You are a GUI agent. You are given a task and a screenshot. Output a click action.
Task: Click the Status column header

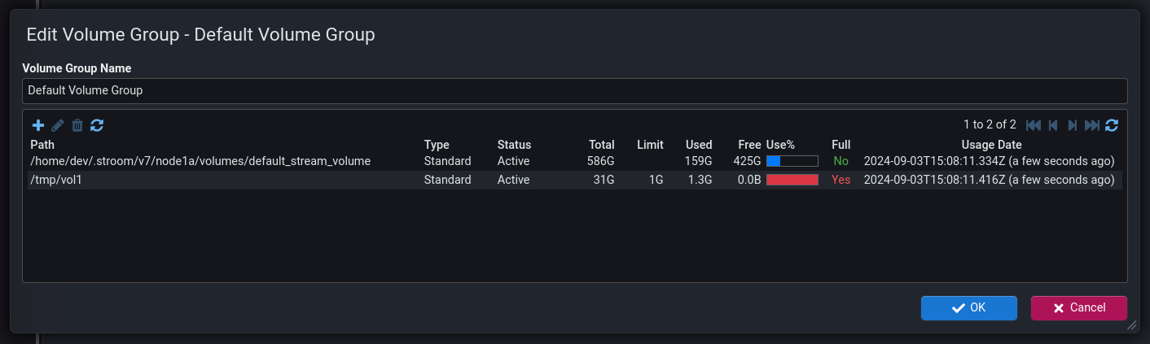click(514, 145)
